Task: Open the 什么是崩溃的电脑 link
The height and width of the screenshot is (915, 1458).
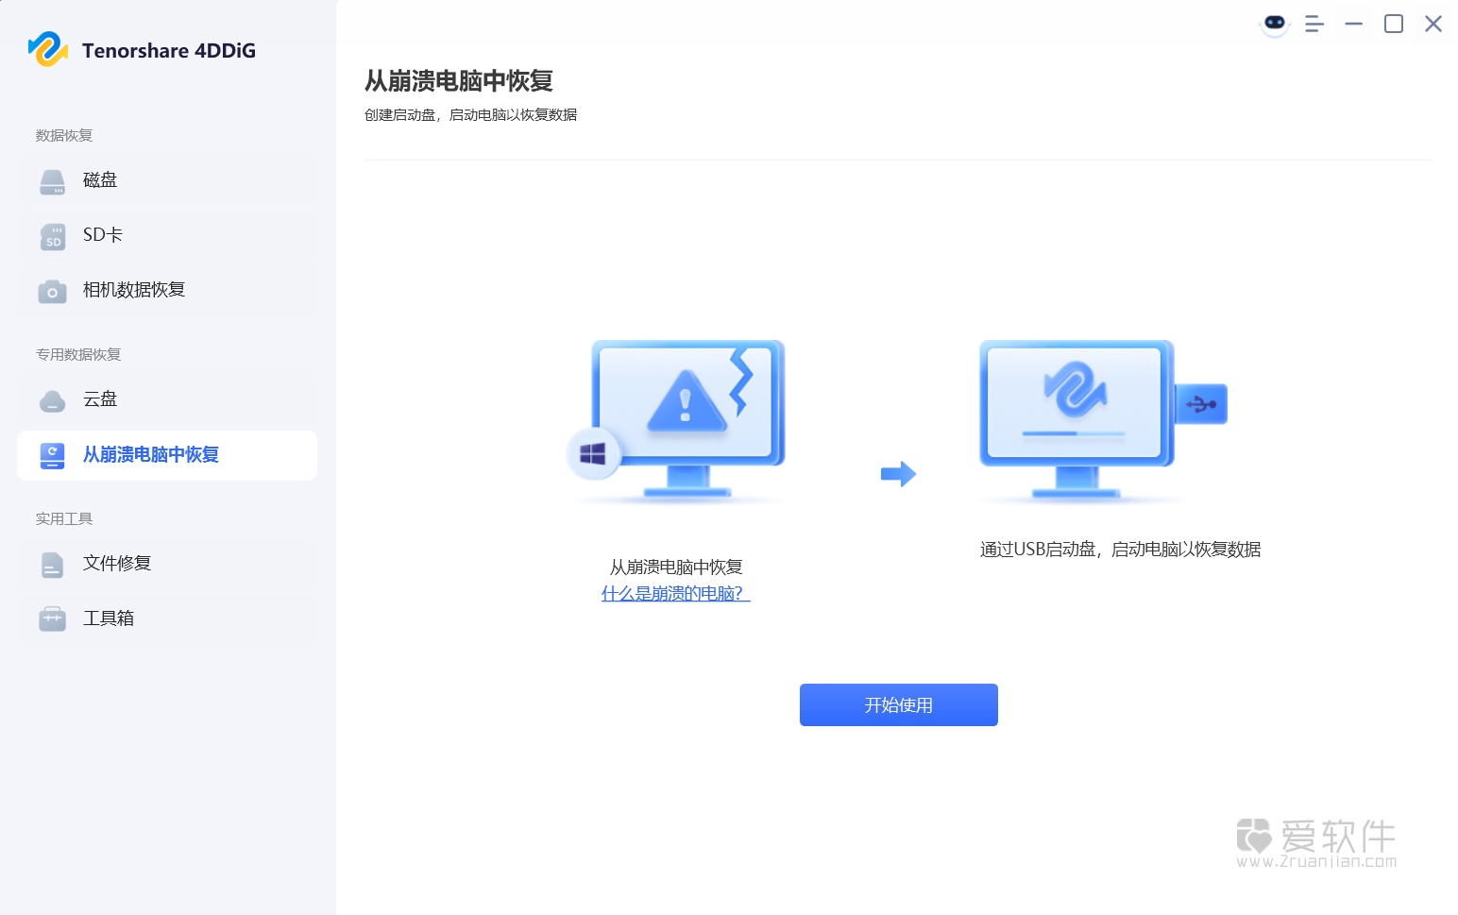Action: [x=675, y=594]
